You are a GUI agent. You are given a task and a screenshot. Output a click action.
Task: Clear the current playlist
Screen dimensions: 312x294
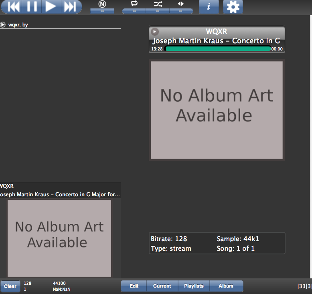[x=10, y=286]
